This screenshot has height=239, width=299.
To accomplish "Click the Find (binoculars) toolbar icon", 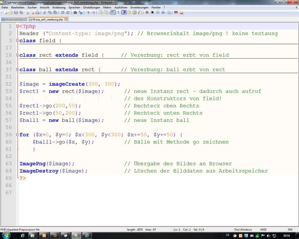I will point(75,12).
